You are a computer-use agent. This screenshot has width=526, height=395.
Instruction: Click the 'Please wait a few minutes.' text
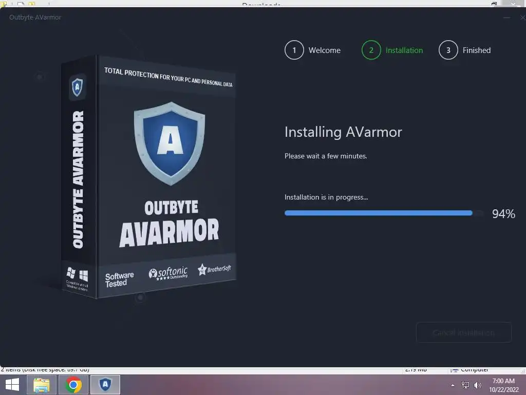click(326, 156)
